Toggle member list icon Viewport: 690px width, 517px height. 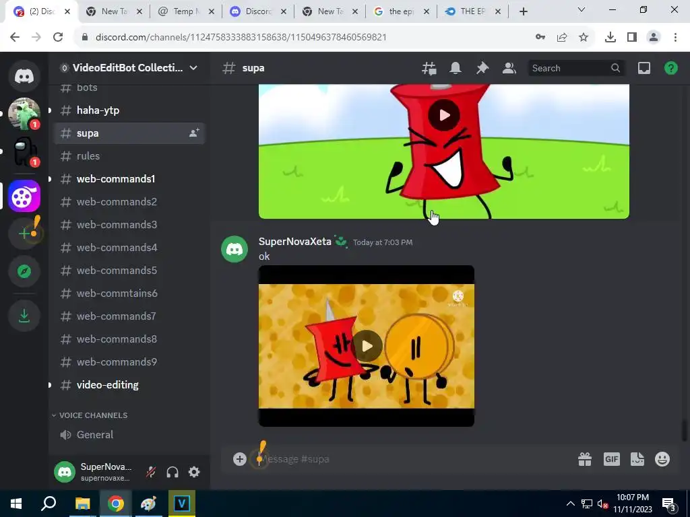click(509, 68)
